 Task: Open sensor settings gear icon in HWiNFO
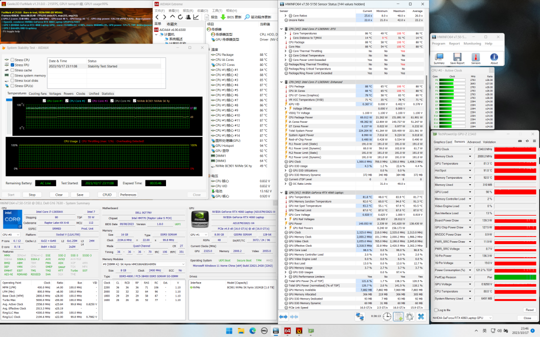click(x=410, y=317)
